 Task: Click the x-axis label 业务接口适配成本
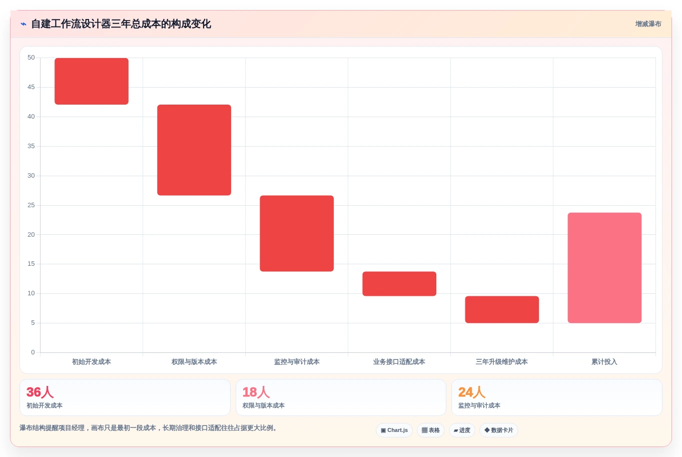pyautogui.click(x=399, y=362)
